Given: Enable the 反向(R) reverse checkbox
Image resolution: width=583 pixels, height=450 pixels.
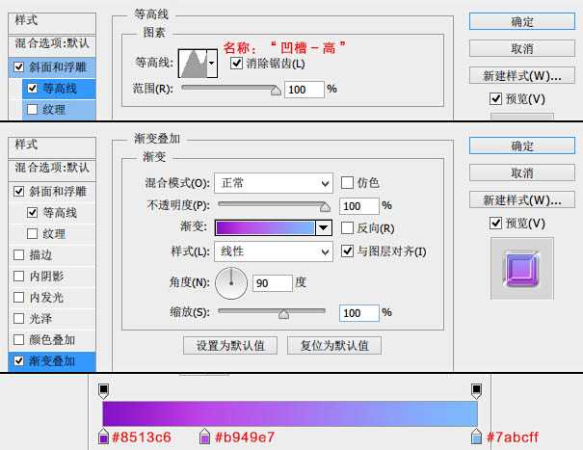Looking at the screenshot, I should pyautogui.click(x=347, y=228).
